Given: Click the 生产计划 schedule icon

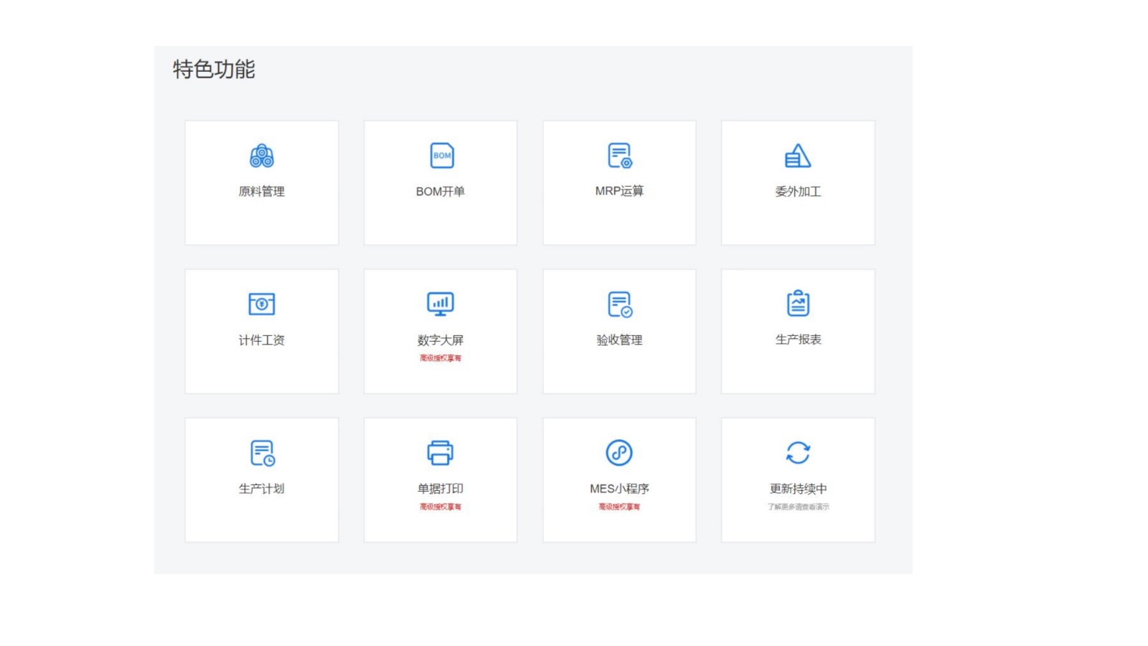Looking at the screenshot, I should (263, 453).
